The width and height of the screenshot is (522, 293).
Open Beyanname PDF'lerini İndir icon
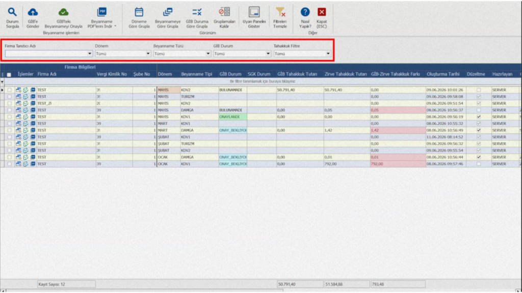pos(101,12)
